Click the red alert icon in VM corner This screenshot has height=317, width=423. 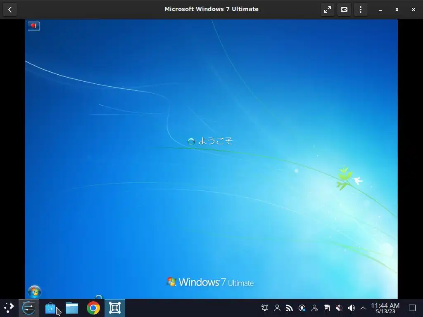tap(34, 26)
